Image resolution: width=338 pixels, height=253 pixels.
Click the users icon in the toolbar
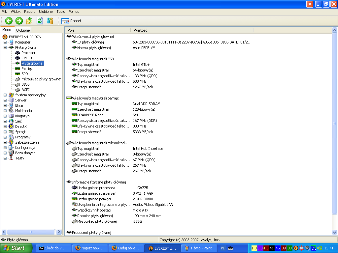pos(50,21)
